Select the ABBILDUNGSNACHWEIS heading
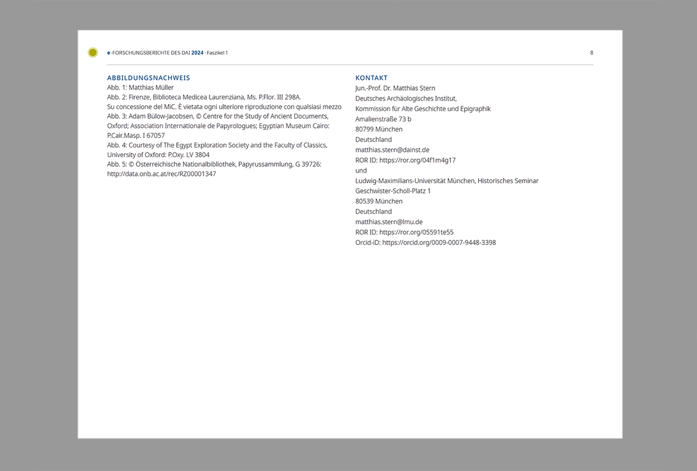Image resolution: width=697 pixels, height=471 pixels. [148, 77]
